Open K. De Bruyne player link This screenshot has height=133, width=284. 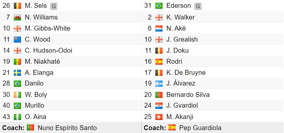(x=186, y=73)
